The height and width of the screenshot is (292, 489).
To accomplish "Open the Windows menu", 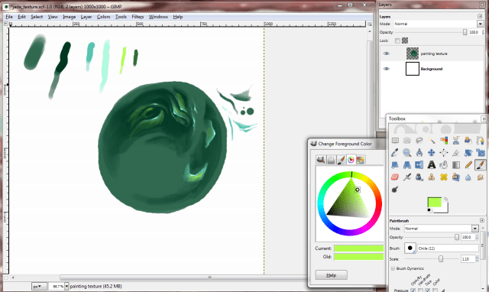I will pyautogui.click(x=158, y=17).
